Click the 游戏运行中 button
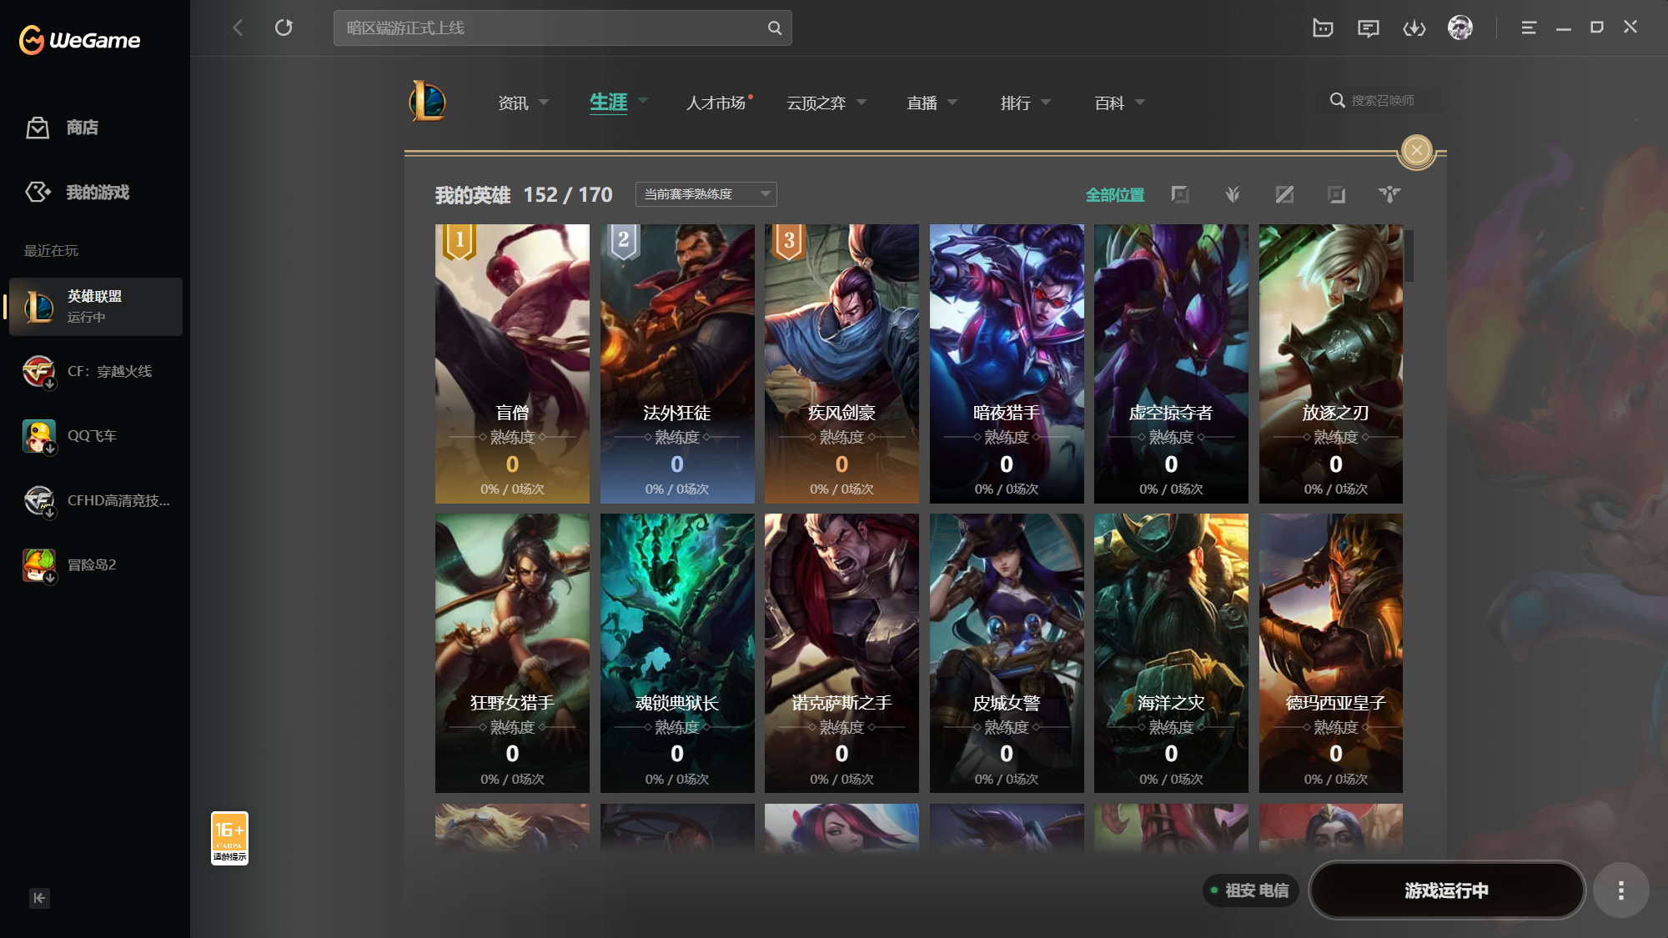1668x938 pixels. (1446, 890)
